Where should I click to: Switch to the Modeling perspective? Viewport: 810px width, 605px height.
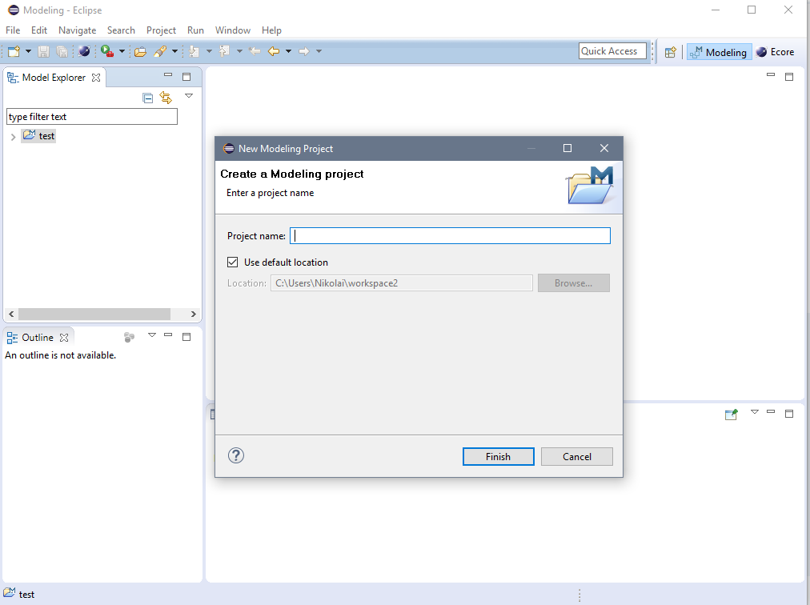click(x=719, y=52)
